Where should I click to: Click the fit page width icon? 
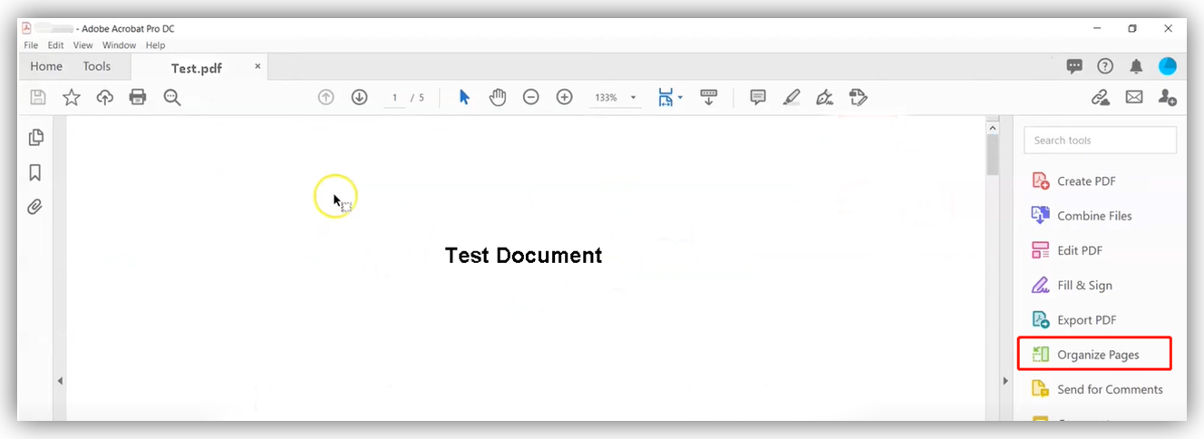point(665,97)
